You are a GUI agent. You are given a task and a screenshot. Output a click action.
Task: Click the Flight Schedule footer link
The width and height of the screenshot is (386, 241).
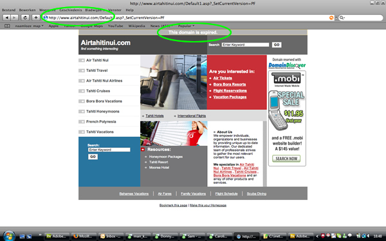point(226,194)
